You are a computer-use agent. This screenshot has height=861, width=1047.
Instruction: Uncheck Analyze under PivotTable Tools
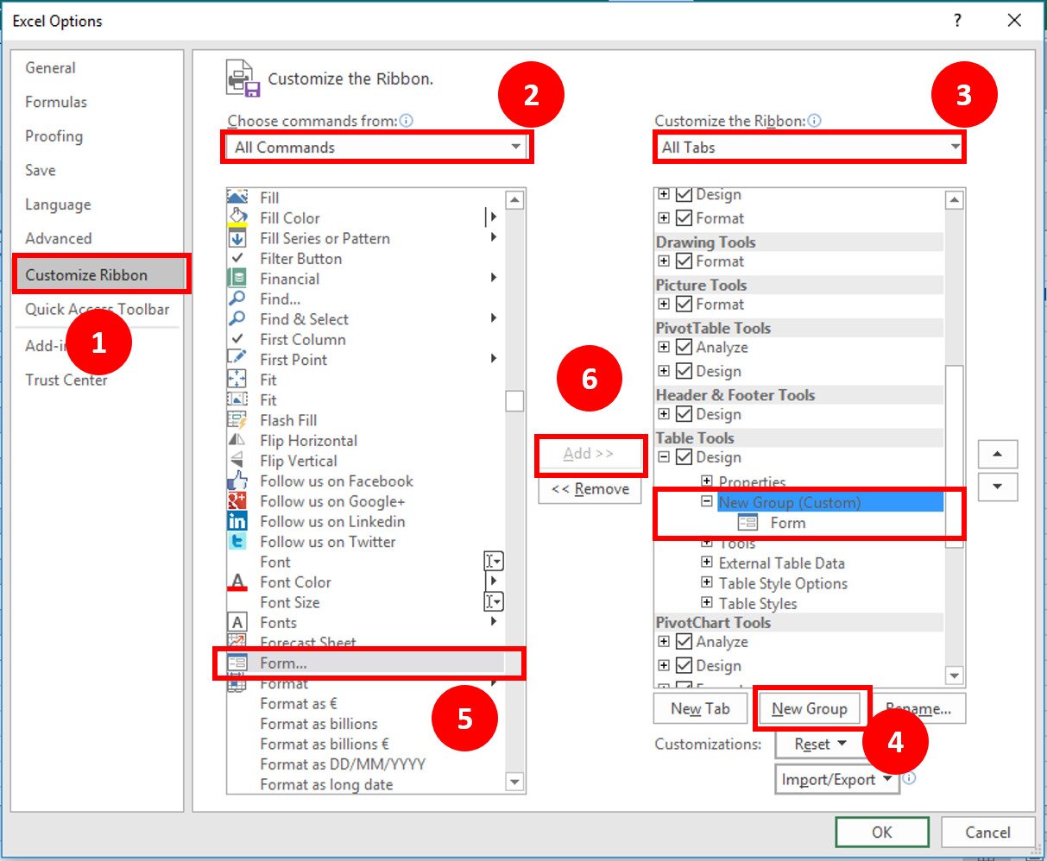684,348
